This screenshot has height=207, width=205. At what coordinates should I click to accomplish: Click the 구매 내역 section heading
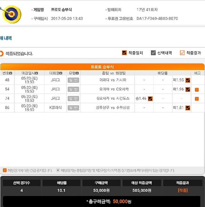pos(6,38)
